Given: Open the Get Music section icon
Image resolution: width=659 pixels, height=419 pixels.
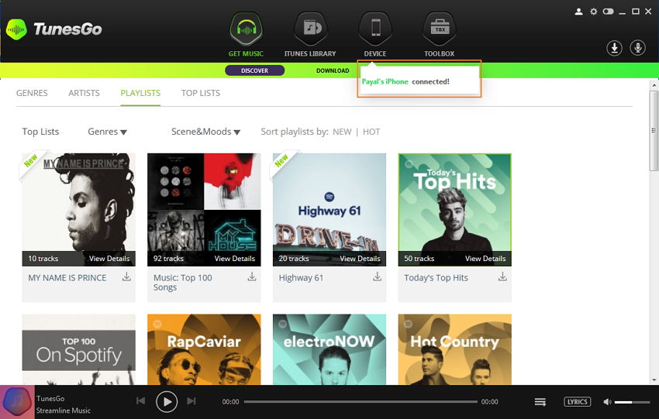Looking at the screenshot, I should (246, 30).
